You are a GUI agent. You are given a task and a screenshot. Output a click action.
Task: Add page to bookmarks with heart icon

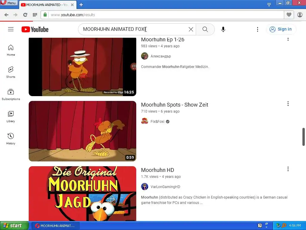coord(289,15)
